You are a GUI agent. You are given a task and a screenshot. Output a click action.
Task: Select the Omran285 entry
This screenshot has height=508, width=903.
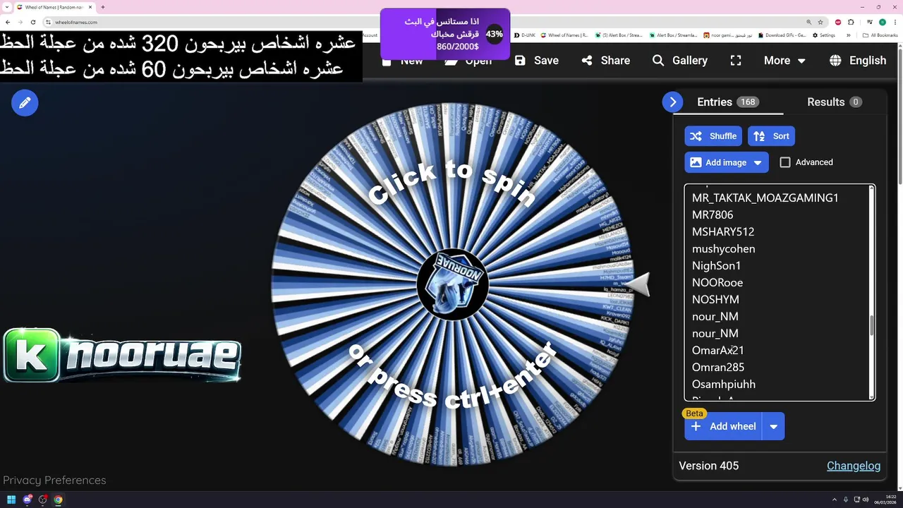pos(718,367)
